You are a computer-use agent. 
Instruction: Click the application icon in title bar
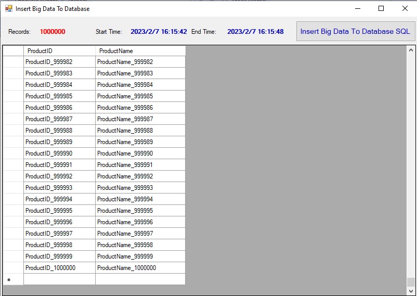[x=9, y=9]
